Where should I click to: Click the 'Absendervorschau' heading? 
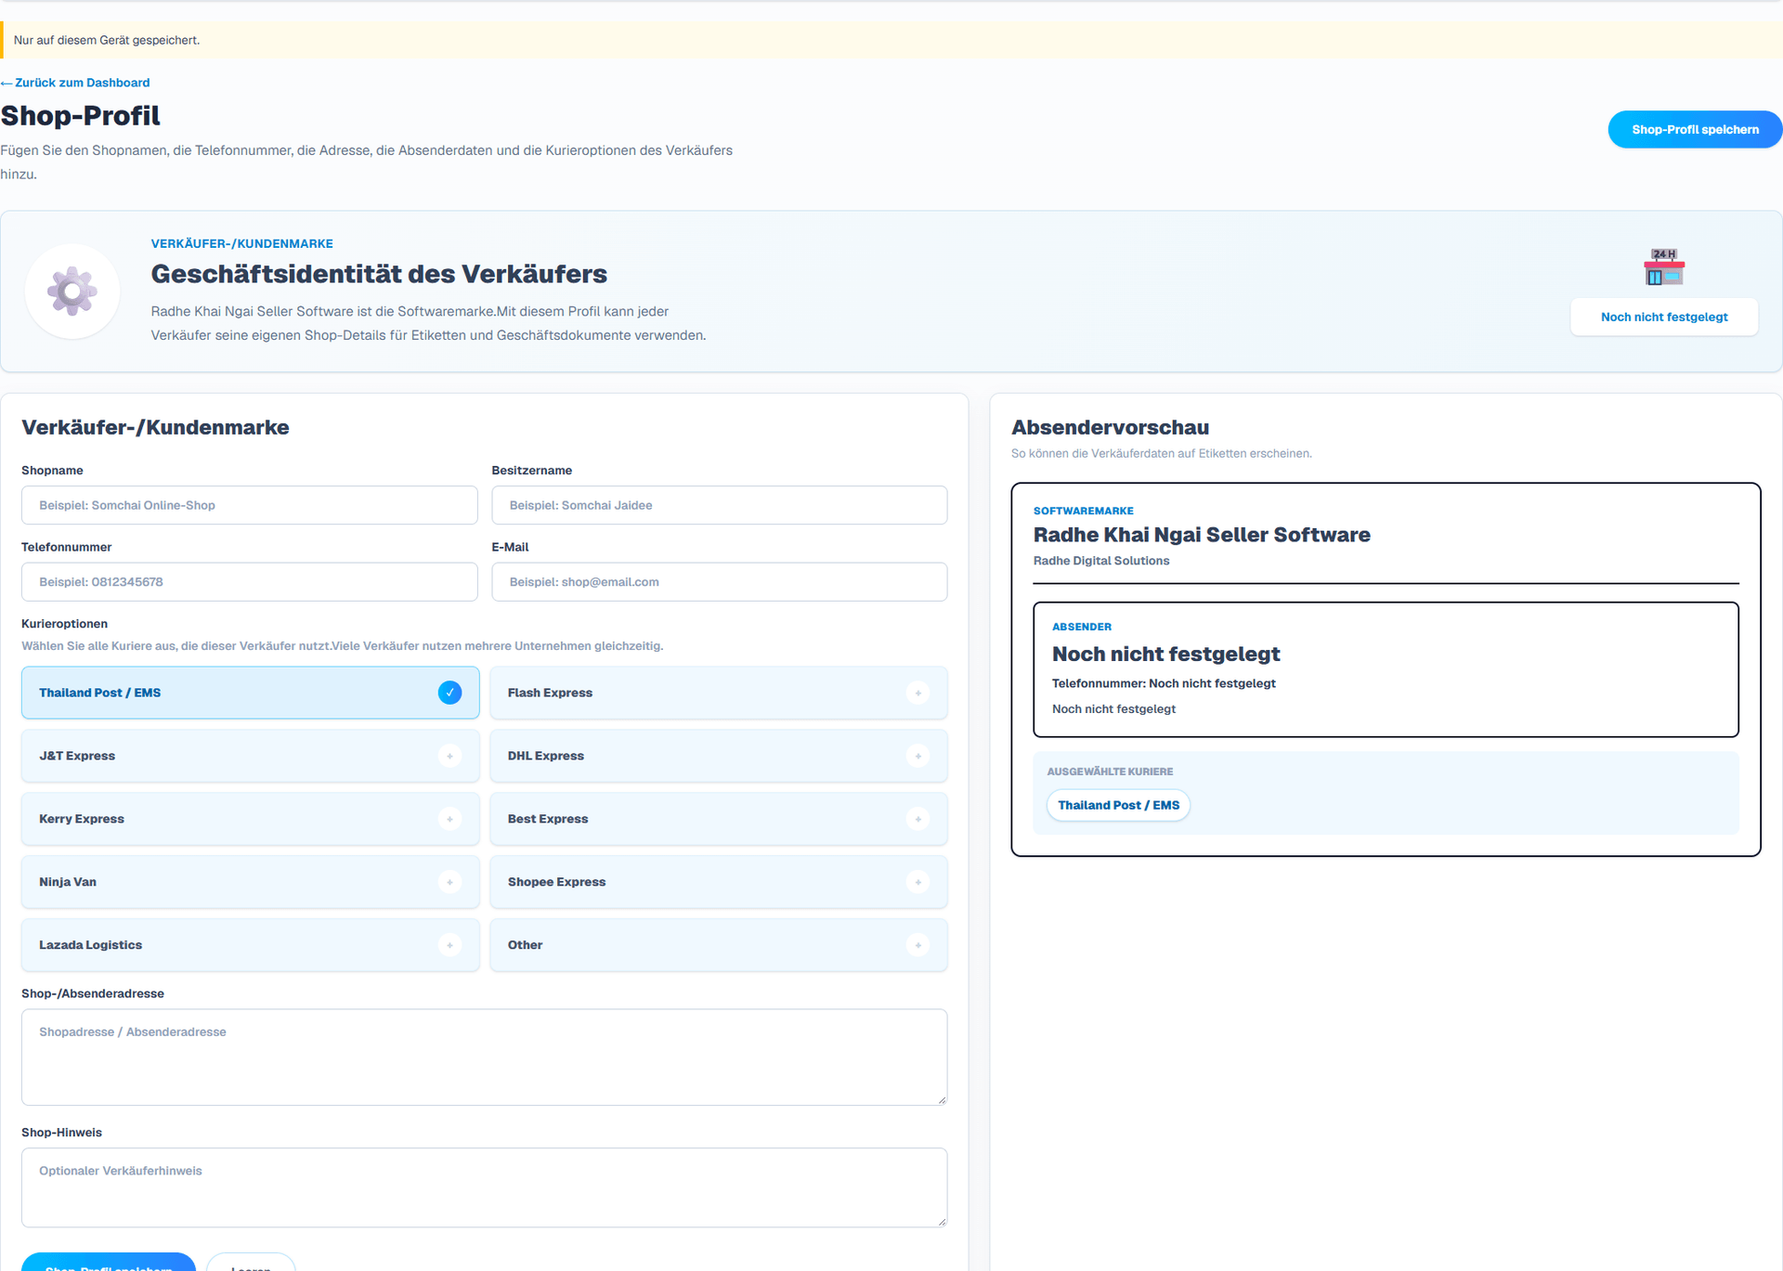pos(1110,427)
